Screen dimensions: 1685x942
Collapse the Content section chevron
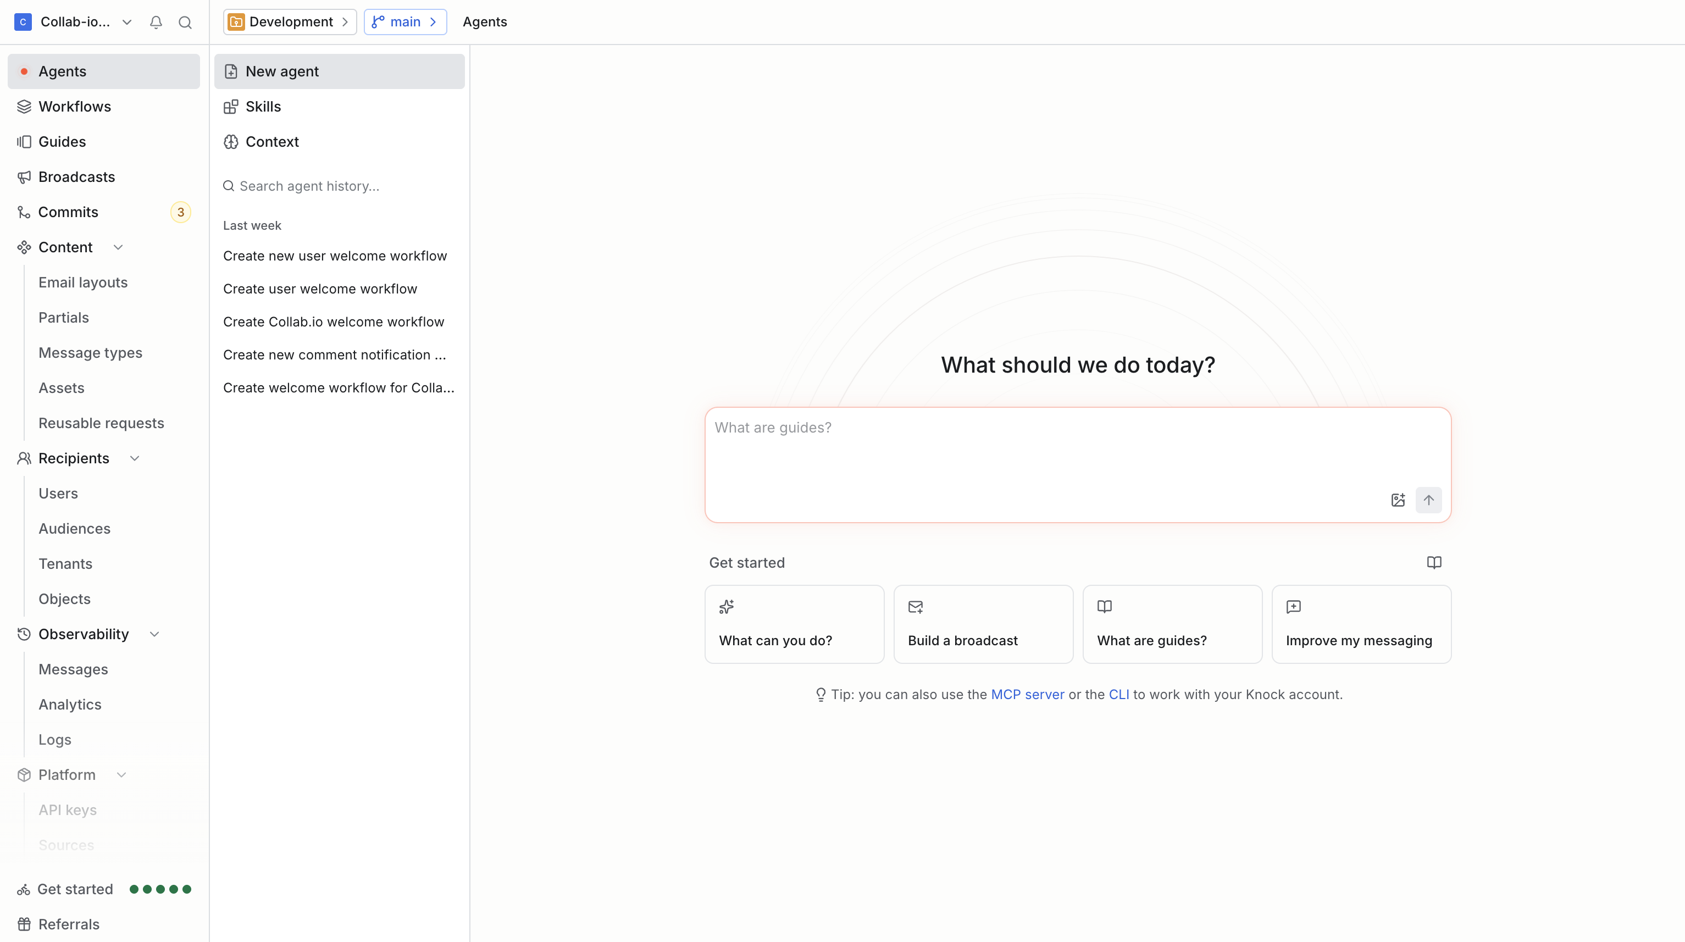118,247
